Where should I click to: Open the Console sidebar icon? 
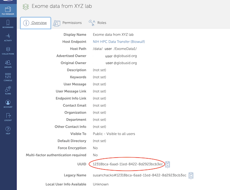pyautogui.click(x=8, y=77)
